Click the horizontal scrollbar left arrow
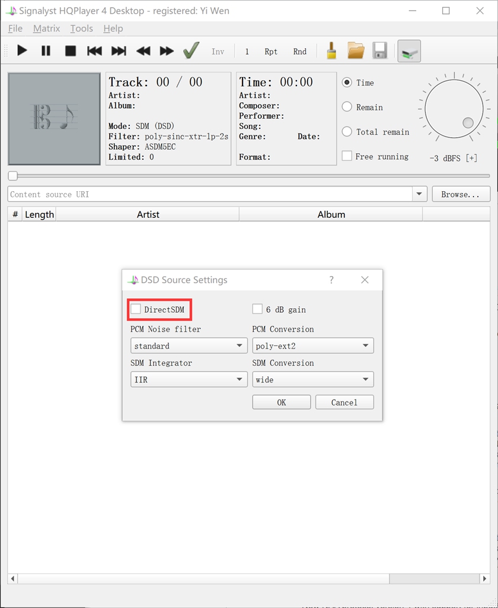 (x=13, y=578)
